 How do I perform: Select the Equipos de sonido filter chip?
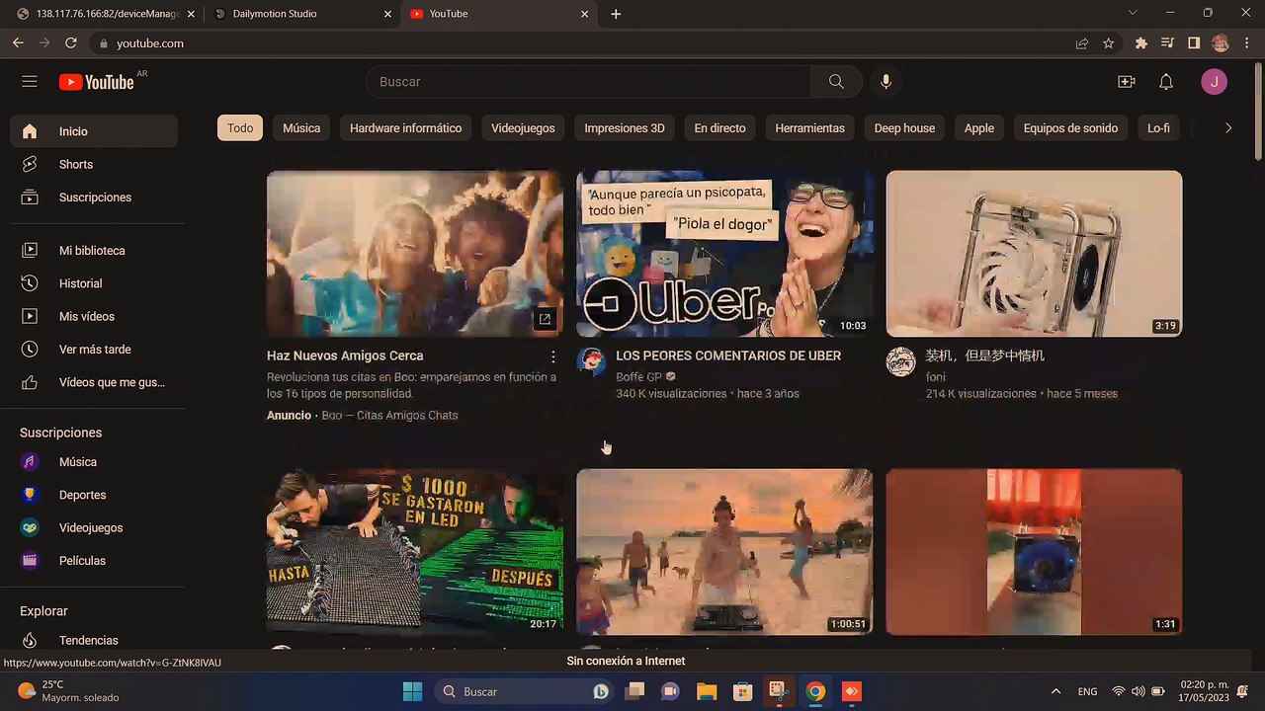(1070, 128)
